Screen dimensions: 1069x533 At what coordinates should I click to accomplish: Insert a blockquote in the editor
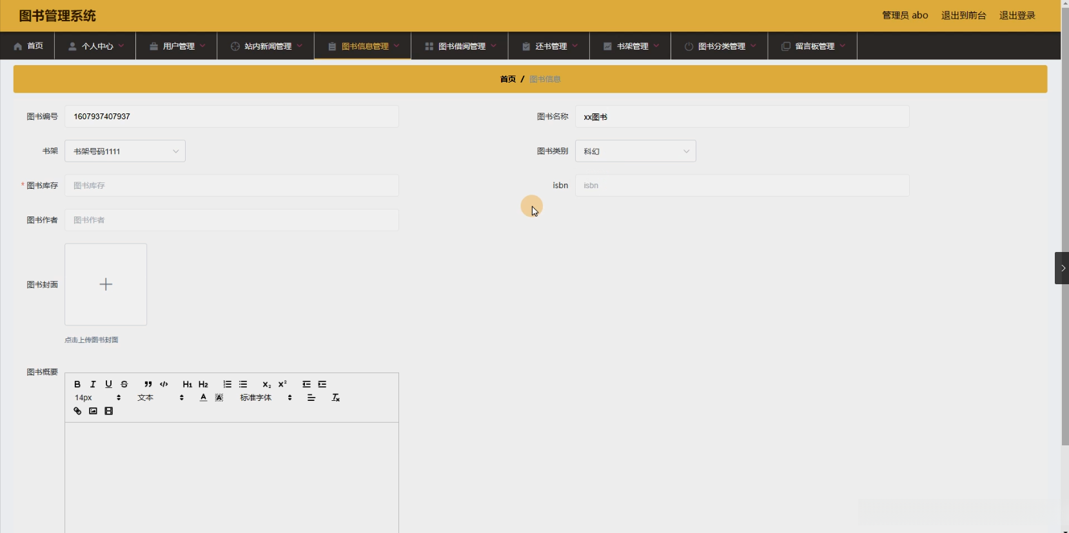[148, 384]
